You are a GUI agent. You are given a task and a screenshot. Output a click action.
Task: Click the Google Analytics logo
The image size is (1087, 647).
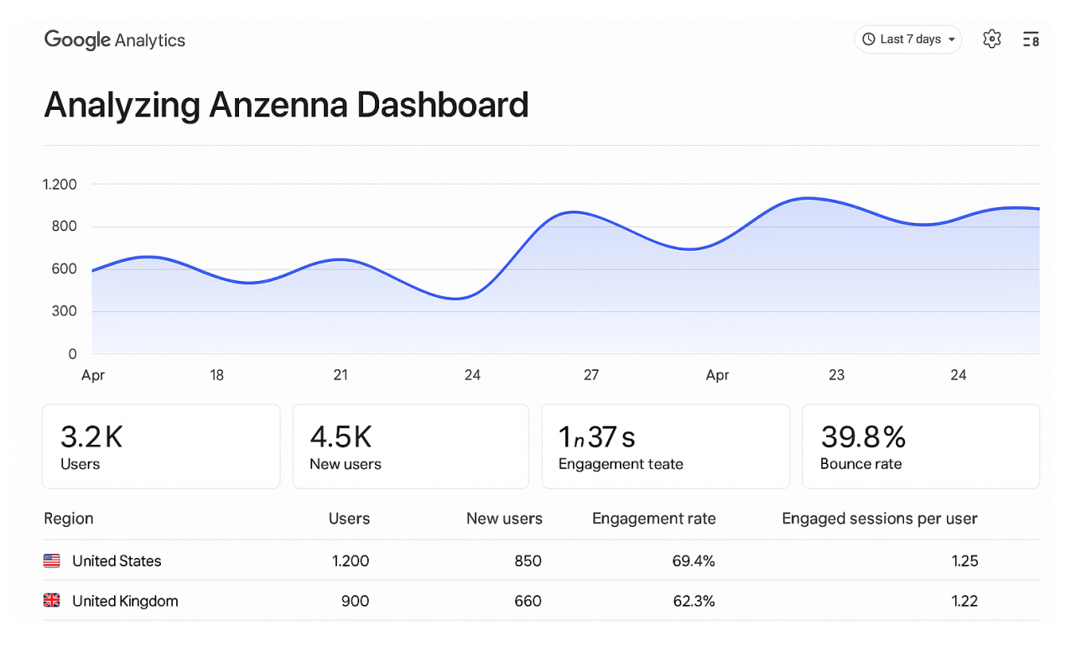(115, 39)
